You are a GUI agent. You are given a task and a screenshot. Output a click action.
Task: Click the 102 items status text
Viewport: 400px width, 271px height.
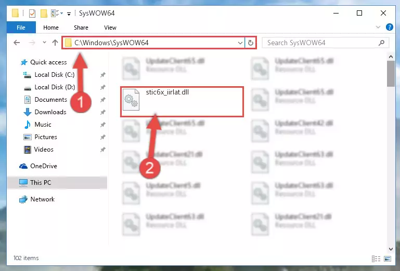point(26,258)
